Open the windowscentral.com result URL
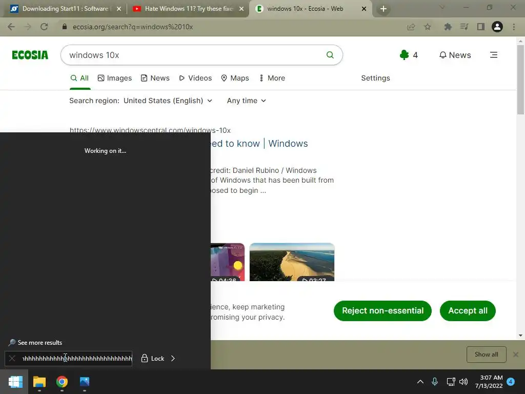Screen dimensions: 525x394 point(150,130)
